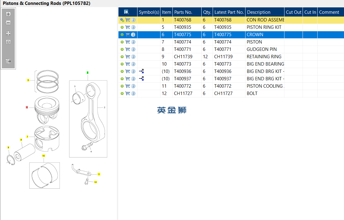Select part number T400936 in Parts No.
This screenshot has height=220, width=344.
[187, 71]
